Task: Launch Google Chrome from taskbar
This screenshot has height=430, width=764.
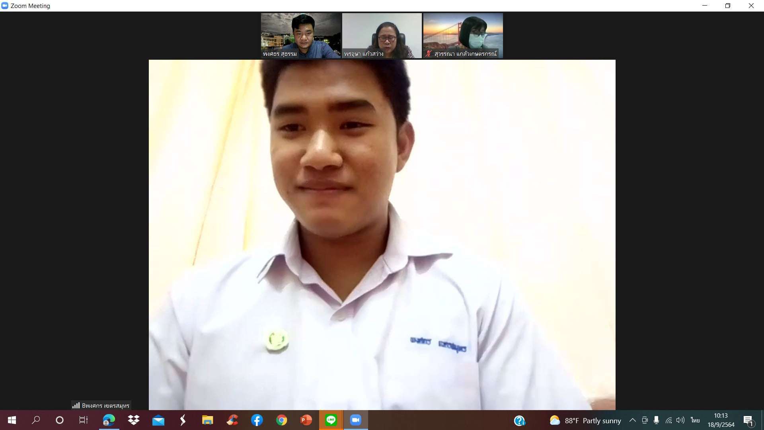Action: [x=281, y=420]
